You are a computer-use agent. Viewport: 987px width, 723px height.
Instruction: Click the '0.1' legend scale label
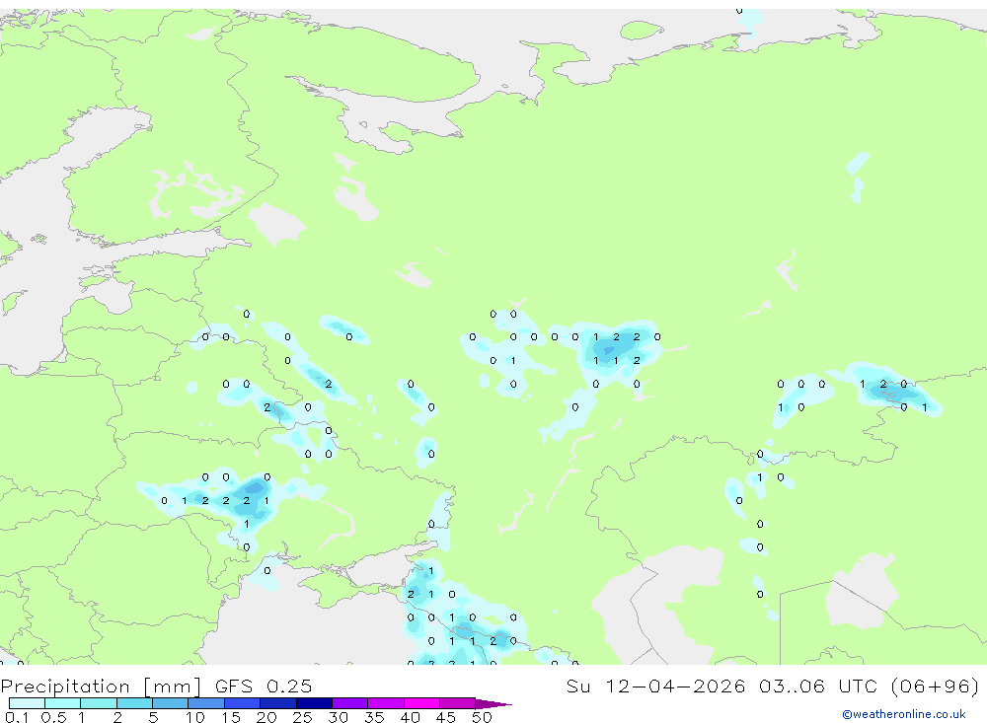[x=17, y=717]
